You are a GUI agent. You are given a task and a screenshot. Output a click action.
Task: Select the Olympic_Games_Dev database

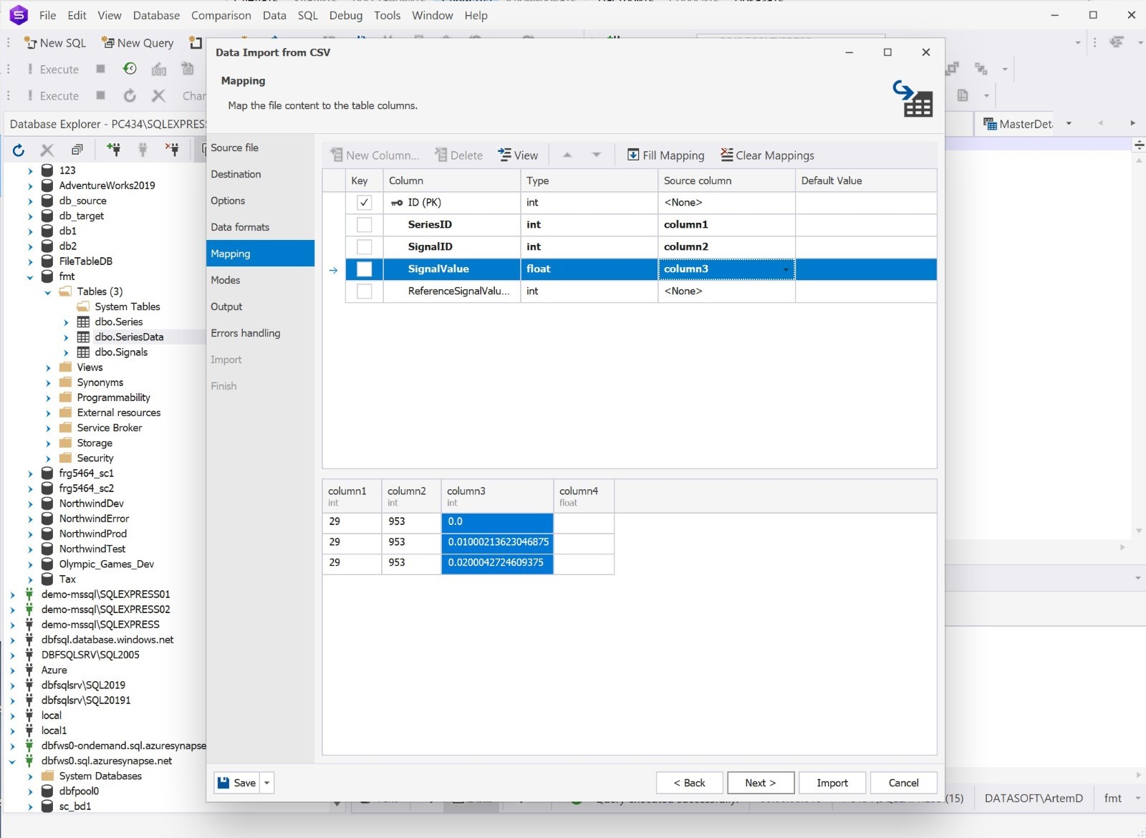click(107, 564)
